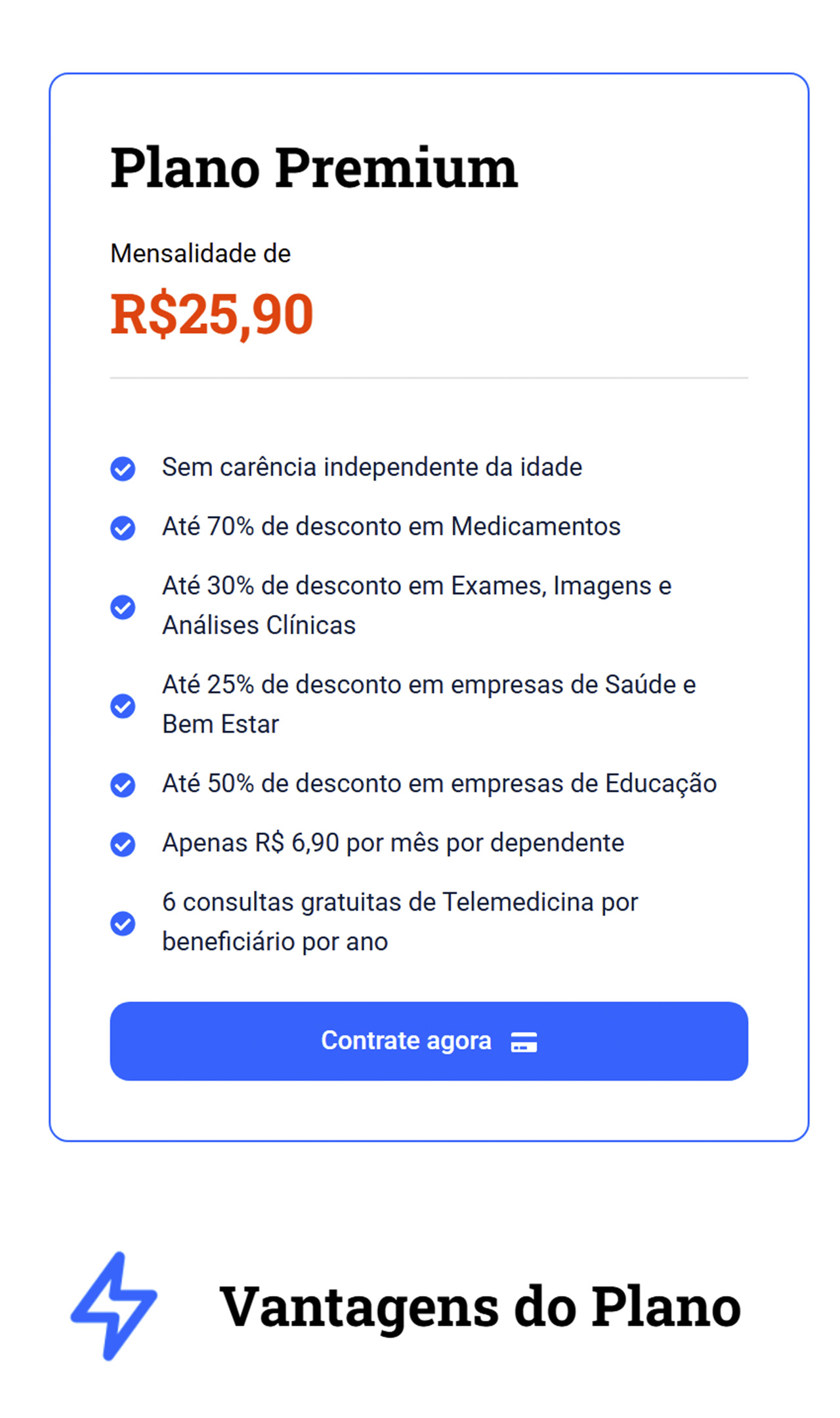Click "Até 70% de desconto em Medicamentos"
The width and height of the screenshot is (840, 1418).
(x=391, y=526)
